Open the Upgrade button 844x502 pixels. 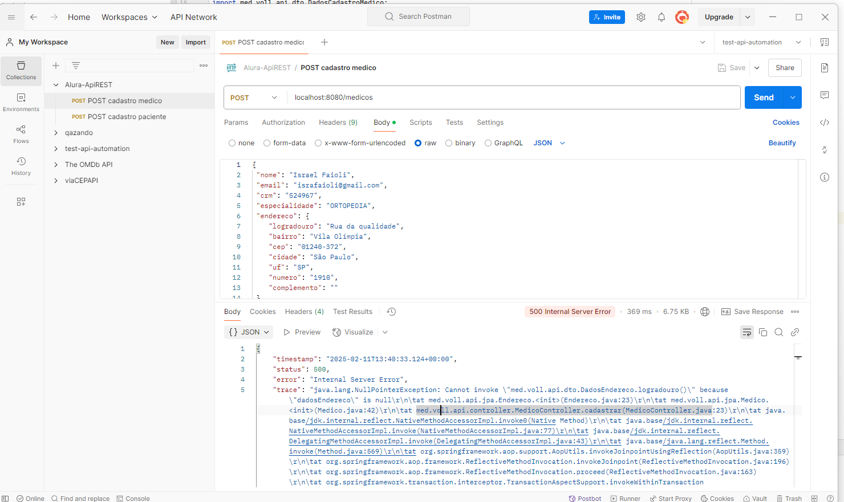point(719,17)
